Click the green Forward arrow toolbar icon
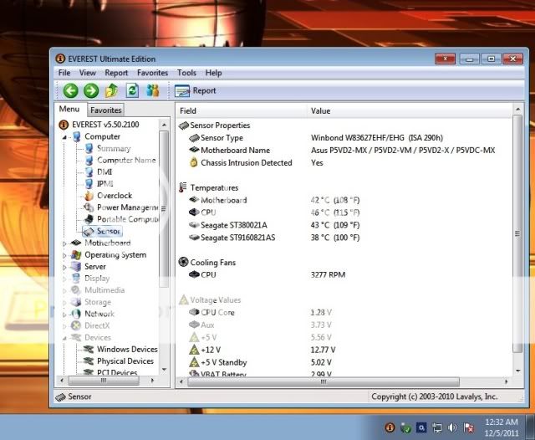Viewport: 535px width, 440px height. [x=91, y=91]
